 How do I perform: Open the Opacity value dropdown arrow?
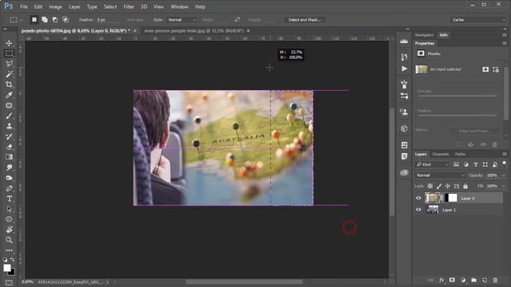pos(504,175)
